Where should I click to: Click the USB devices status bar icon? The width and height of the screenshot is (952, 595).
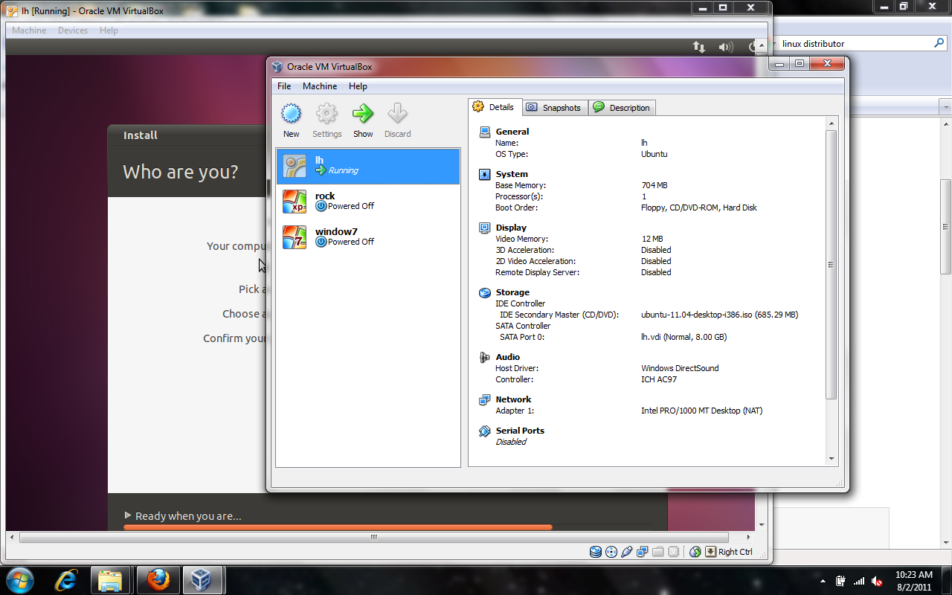[627, 552]
